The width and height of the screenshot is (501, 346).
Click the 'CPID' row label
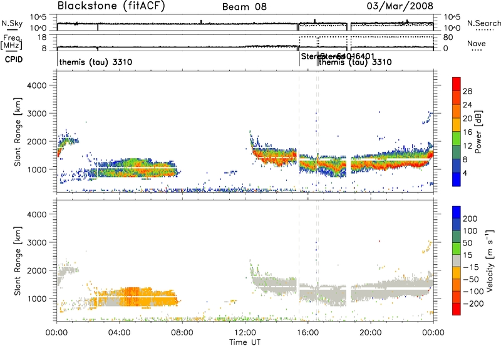(x=14, y=59)
